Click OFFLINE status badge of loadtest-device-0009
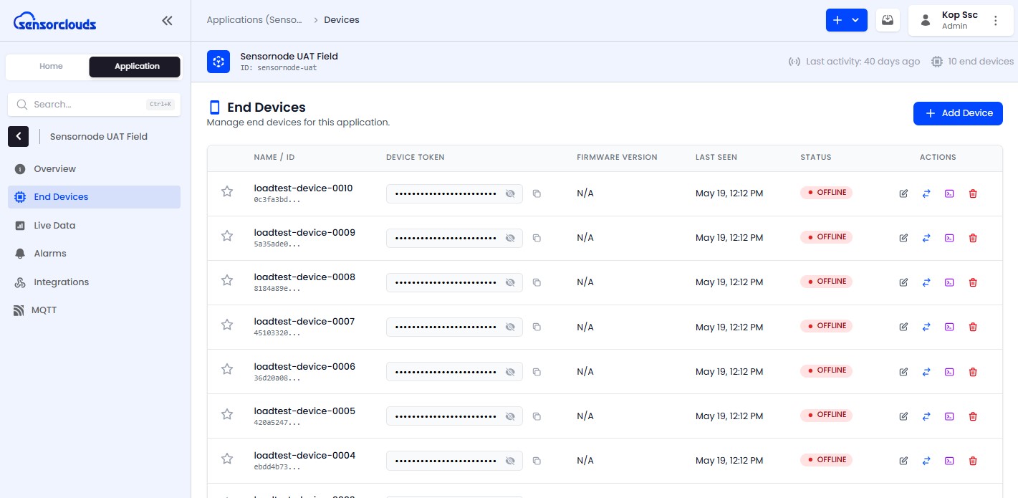 (827, 237)
